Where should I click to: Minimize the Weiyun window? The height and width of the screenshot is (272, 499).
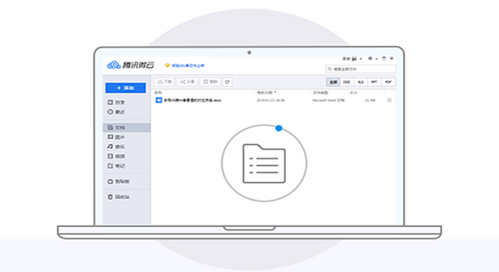tap(377, 59)
